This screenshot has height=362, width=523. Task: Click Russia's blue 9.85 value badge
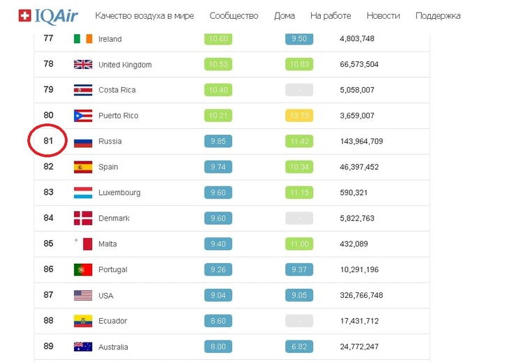pos(218,141)
